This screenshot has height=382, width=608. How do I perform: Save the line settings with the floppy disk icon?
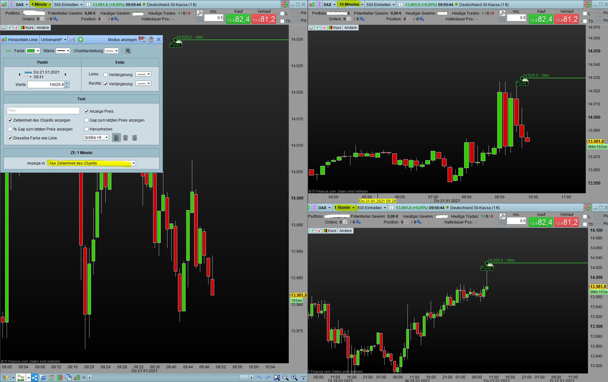click(x=72, y=39)
